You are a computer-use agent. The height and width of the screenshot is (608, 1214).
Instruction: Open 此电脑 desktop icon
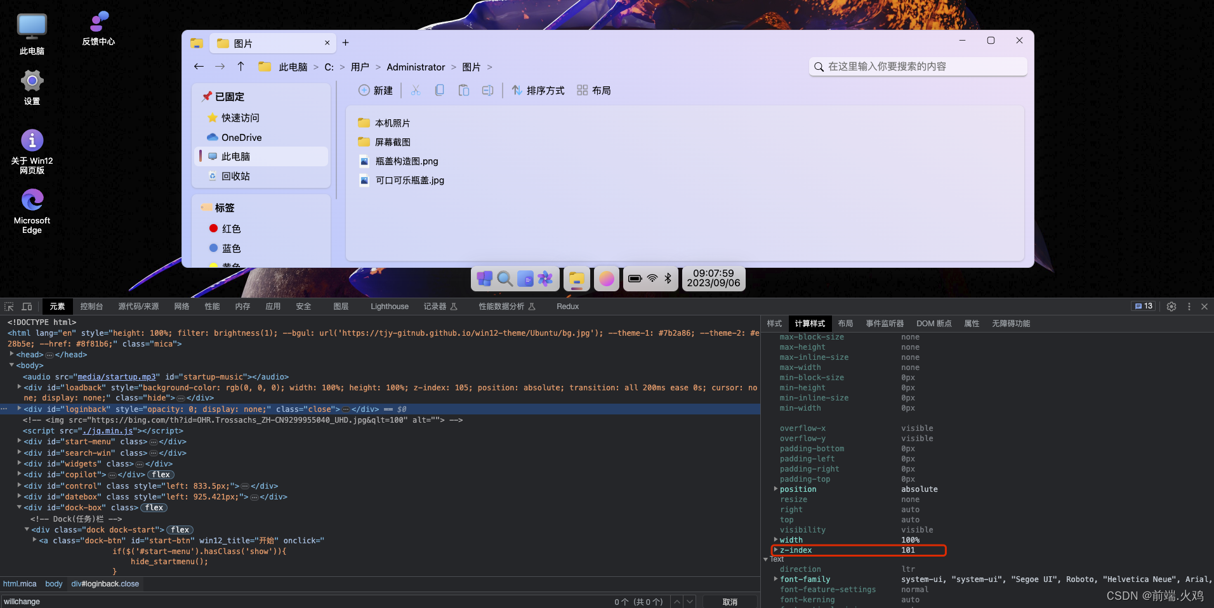(x=32, y=34)
